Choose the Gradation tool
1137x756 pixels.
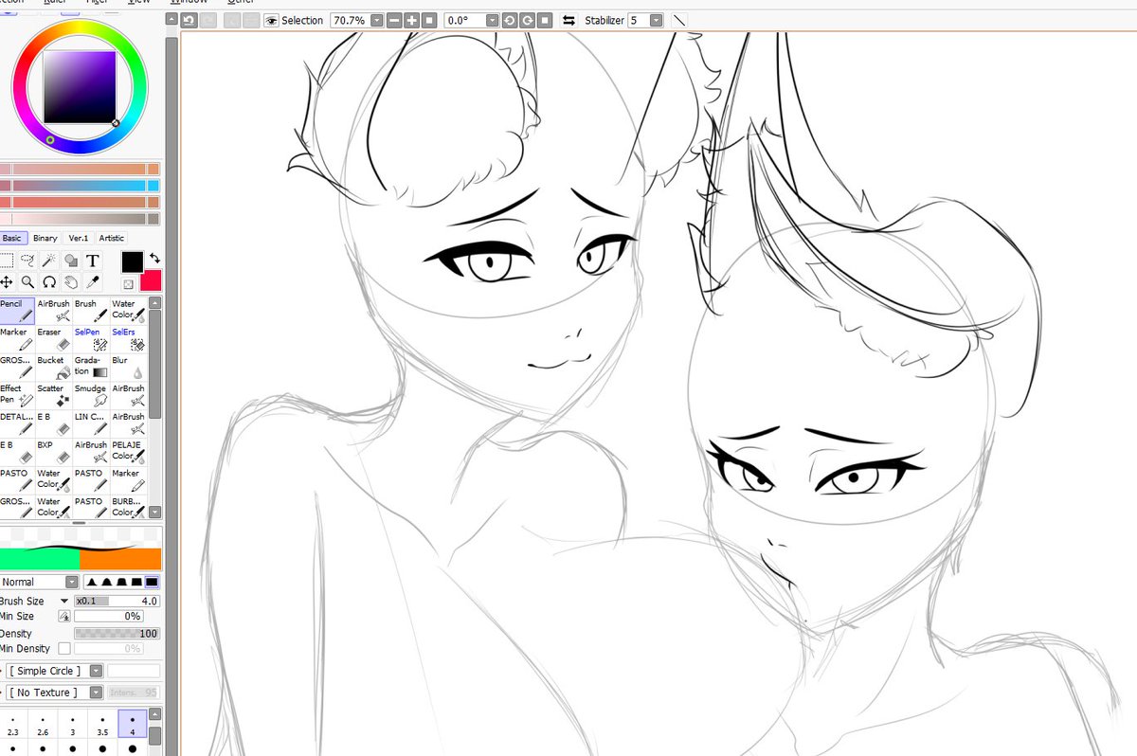point(91,367)
